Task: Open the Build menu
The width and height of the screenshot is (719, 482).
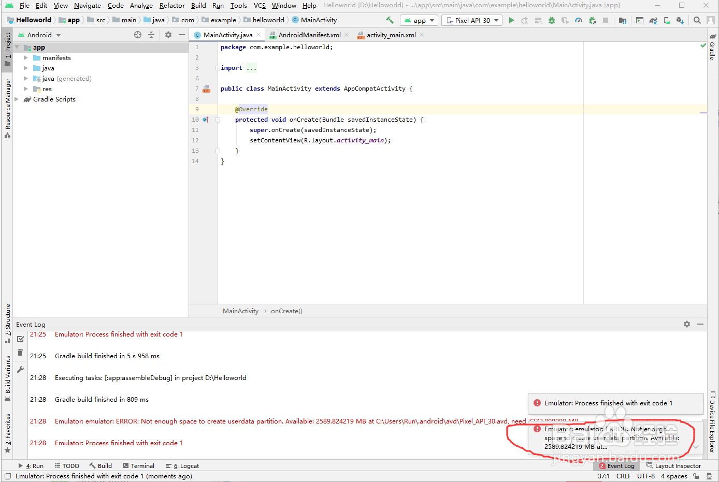Action: pos(198,6)
